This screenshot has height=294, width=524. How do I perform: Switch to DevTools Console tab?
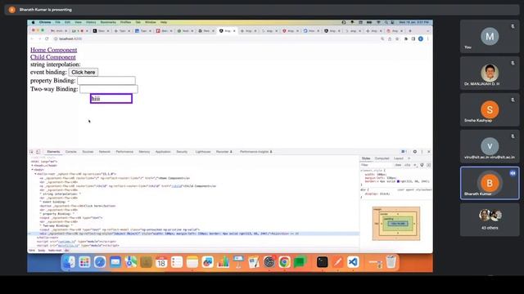click(71, 152)
